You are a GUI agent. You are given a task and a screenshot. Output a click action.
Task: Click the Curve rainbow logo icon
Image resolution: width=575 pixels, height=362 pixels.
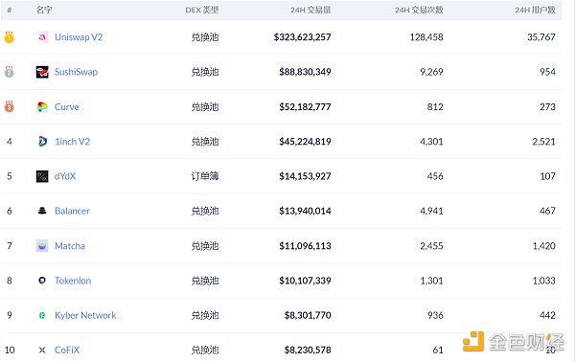(x=42, y=106)
